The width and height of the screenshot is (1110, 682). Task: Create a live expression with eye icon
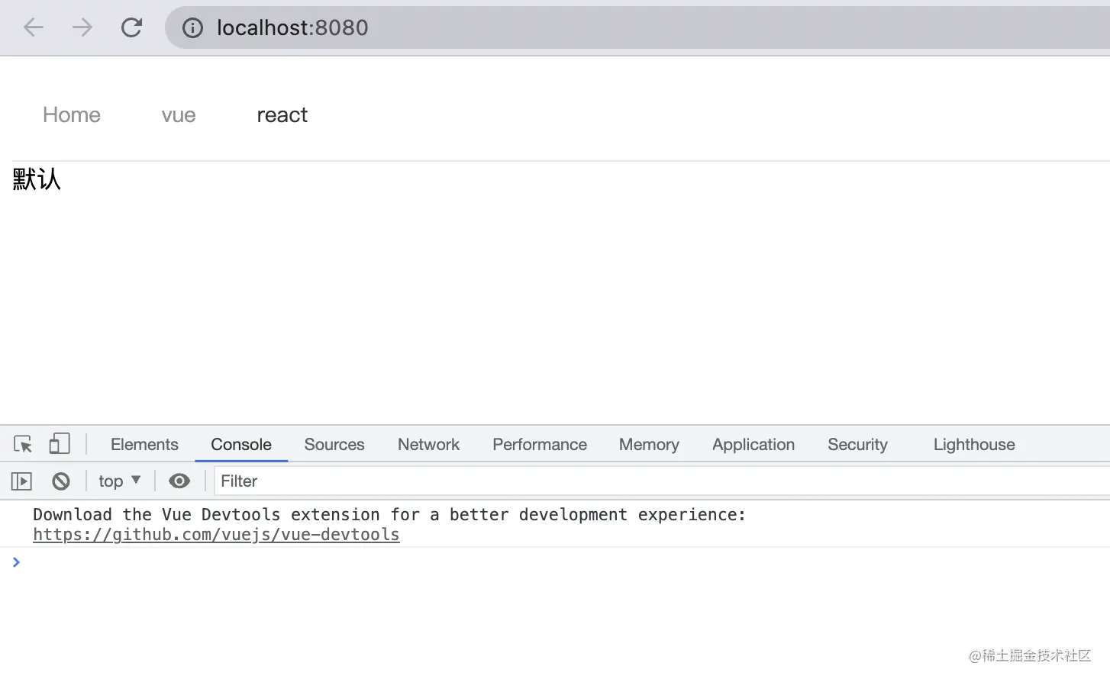pyautogui.click(x=179, y=481)
